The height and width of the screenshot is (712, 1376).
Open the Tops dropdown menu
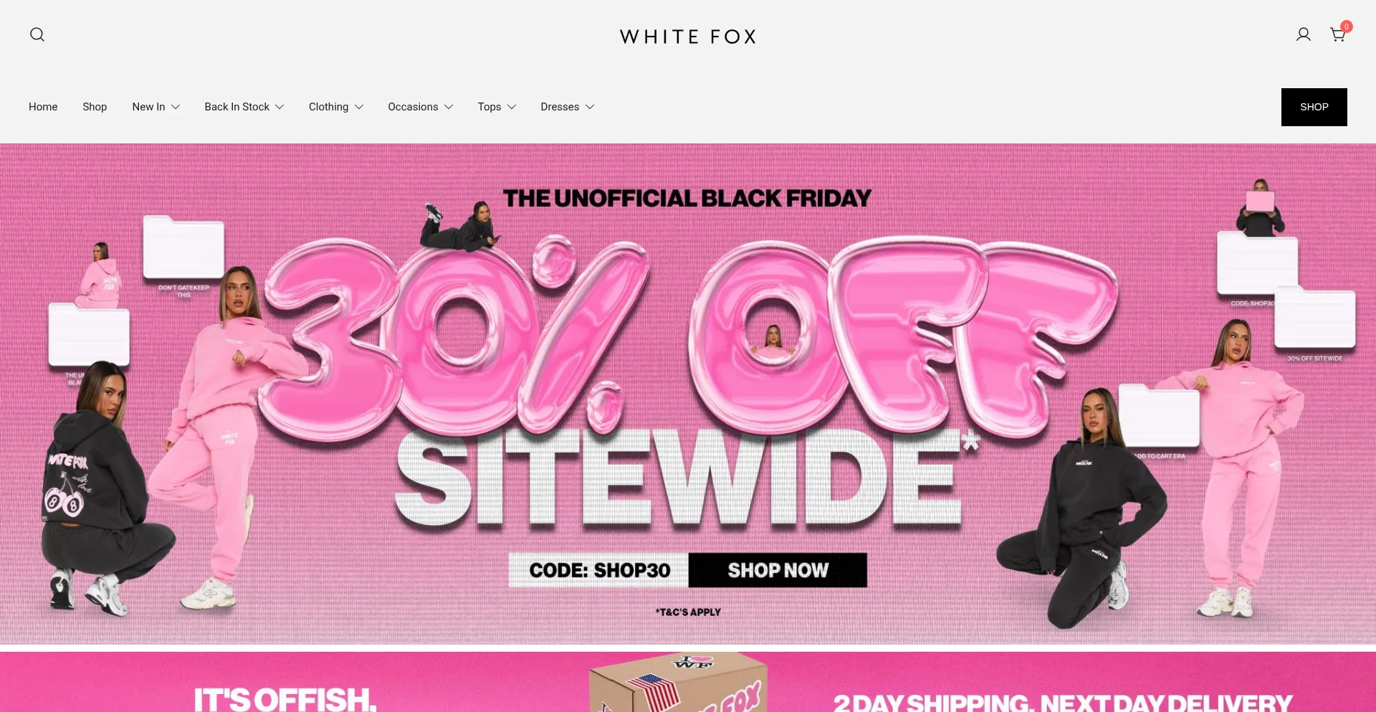pyautogui.click(x=497, y=107)
